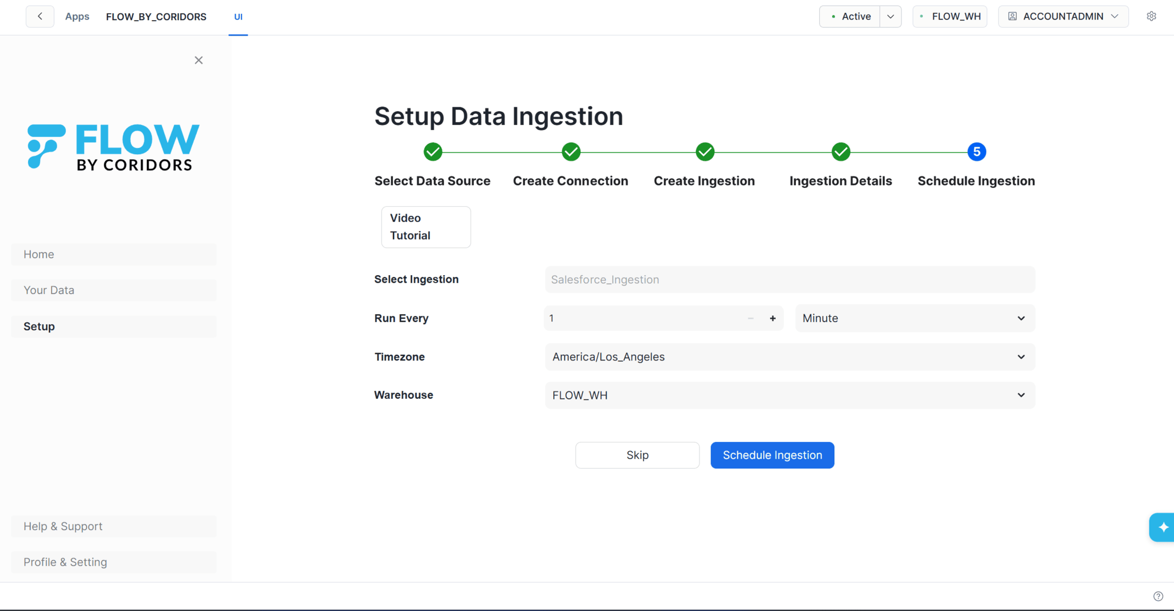1174x611 pixels.
Task: Open Help & Support in the sidebar
Action: coord(114,526)
